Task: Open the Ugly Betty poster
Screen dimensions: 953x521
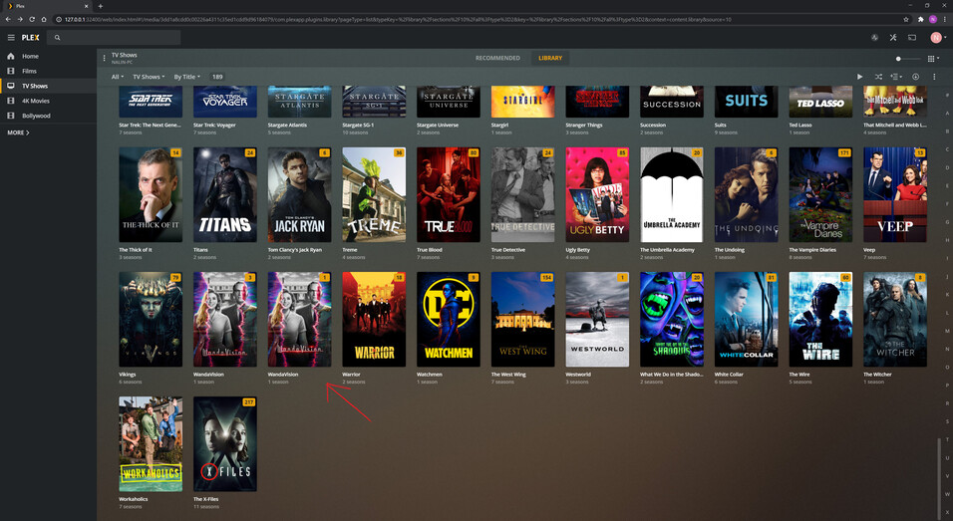Action: click(x=597, y=194)
